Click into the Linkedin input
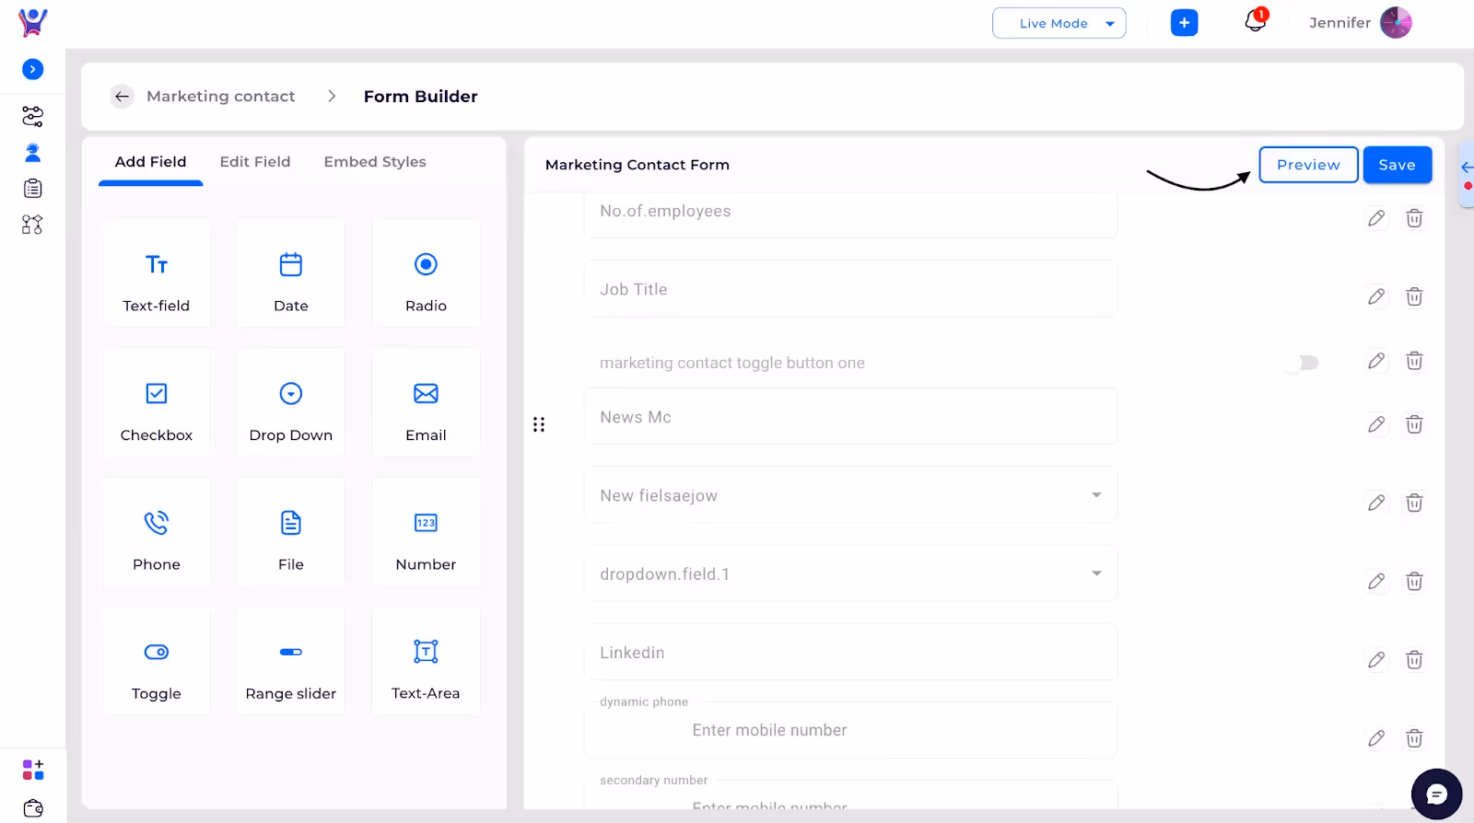This screenshot has height=823, width=1474. tap(850, 653)
